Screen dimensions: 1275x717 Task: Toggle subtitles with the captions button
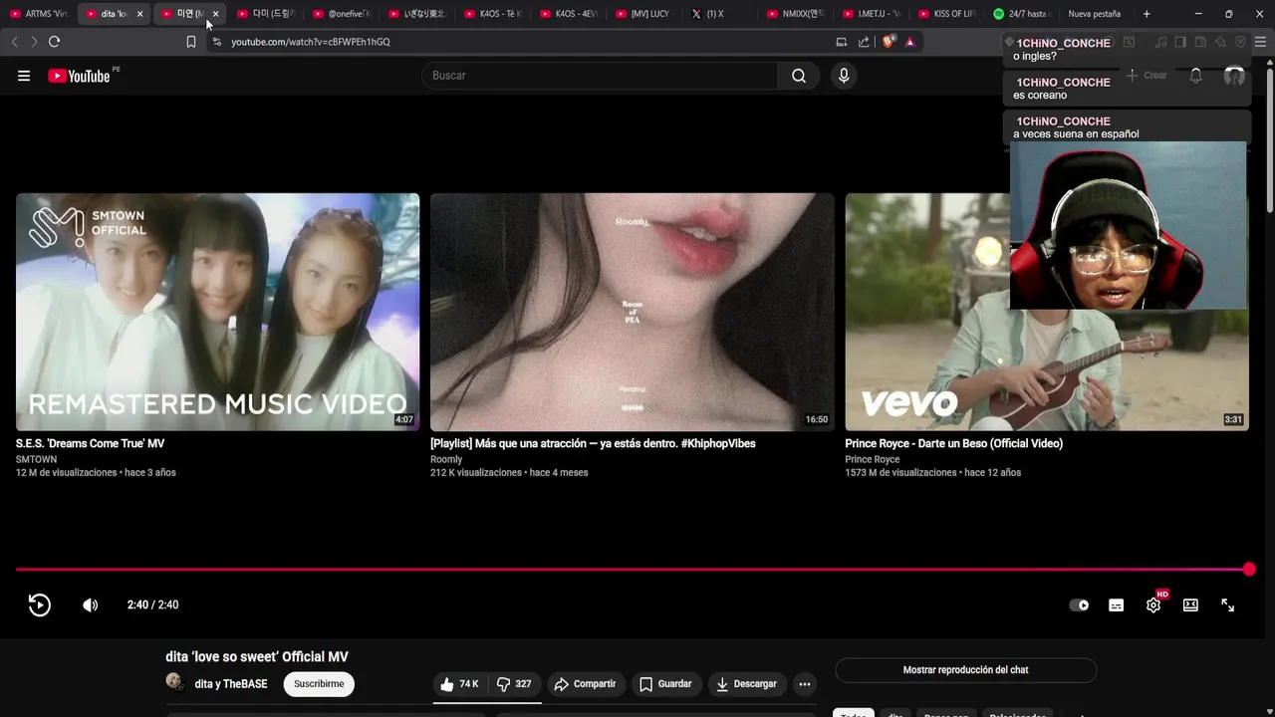coord(1117,604)
